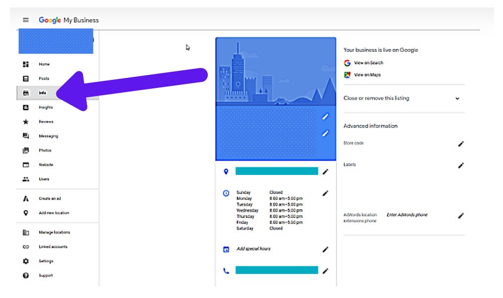
Task: Click the pencil icon next to business hours
Action: click(x=325, y=193)
